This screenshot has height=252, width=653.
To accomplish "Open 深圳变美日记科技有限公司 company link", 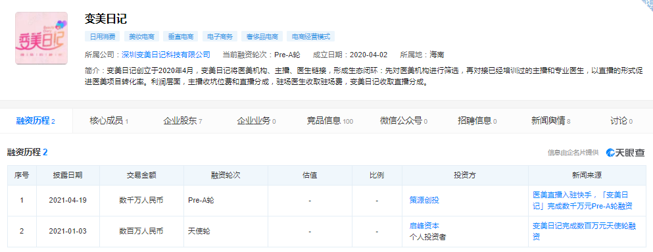I will pyautogui.click(x=165, y=55).
